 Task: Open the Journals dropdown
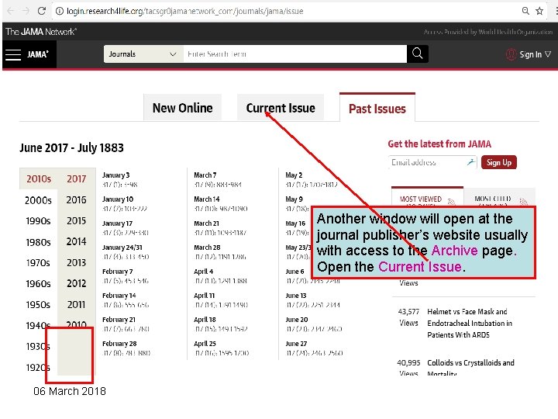(x=143, y=54)
